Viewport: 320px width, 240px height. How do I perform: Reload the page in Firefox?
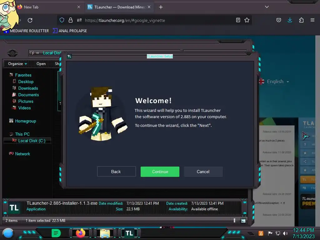point(30,20)
